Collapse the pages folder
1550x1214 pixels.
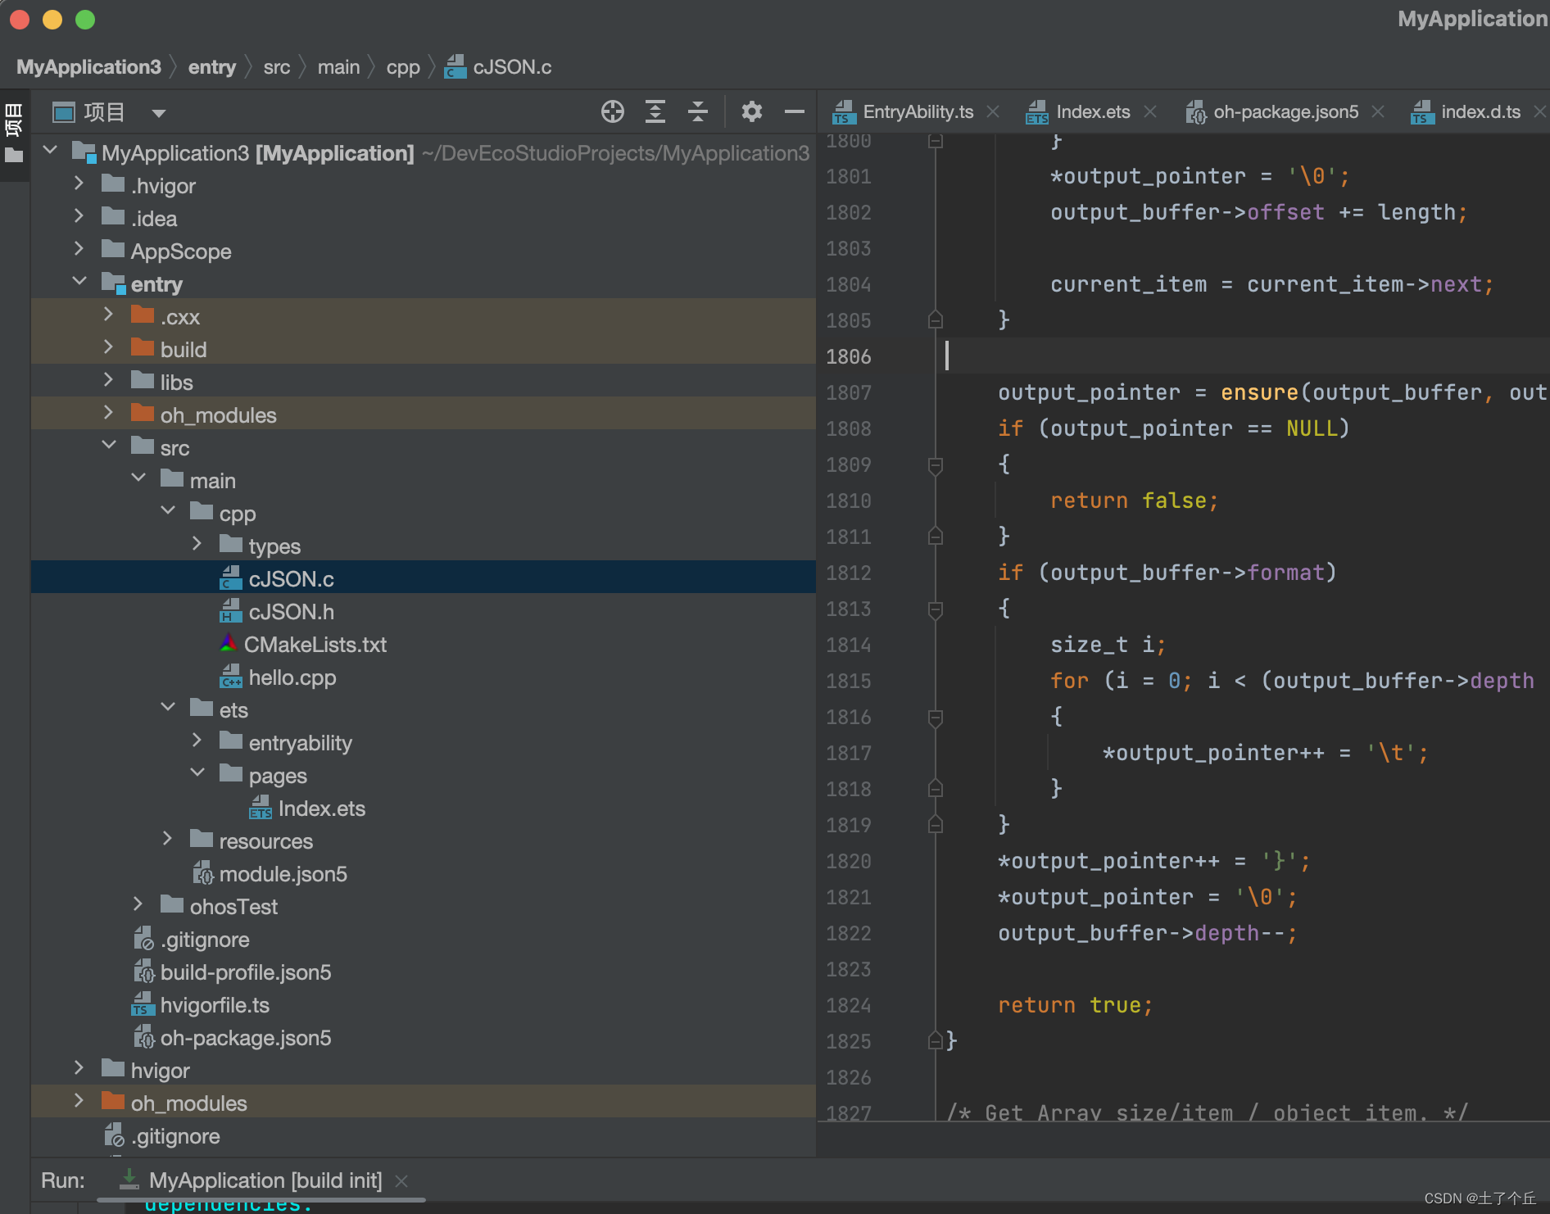tap(197, 773)
